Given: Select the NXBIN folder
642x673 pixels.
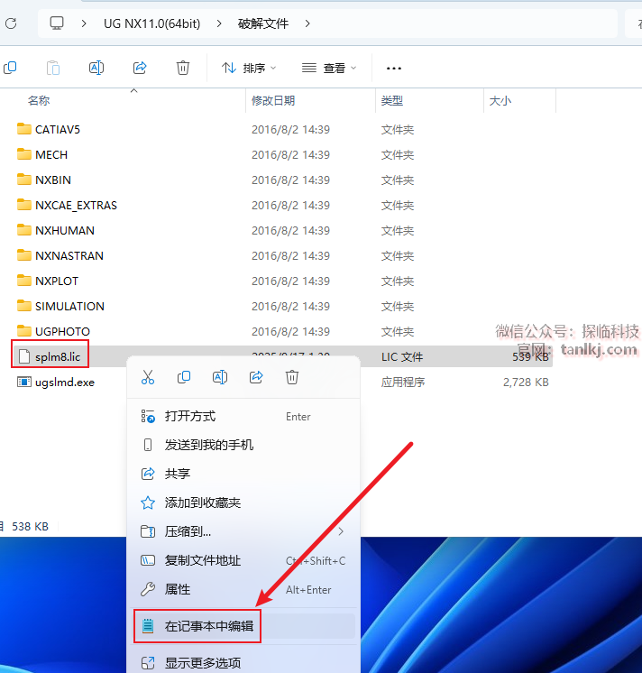Looking at the screenshot, I should tap(53, 180).
